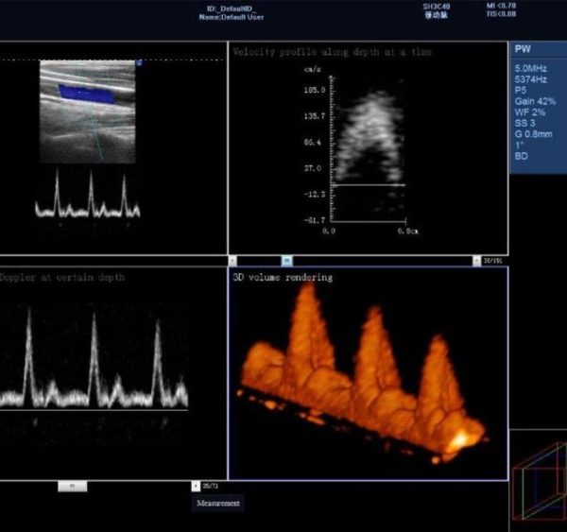
Task: Click the 5.0MHz frequency setting
Action: pyautogui.click(x=530, y=69)
